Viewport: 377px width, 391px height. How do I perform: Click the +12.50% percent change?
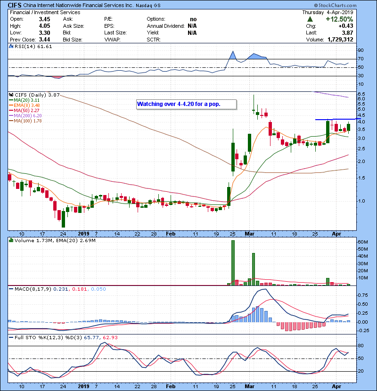pos(339,19)
